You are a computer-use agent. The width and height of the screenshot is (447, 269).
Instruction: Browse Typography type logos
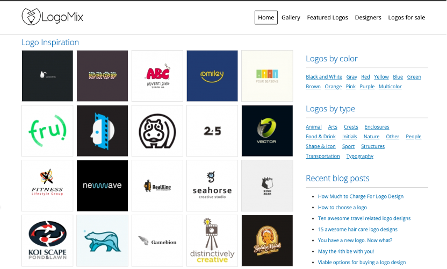pos(360,156)
